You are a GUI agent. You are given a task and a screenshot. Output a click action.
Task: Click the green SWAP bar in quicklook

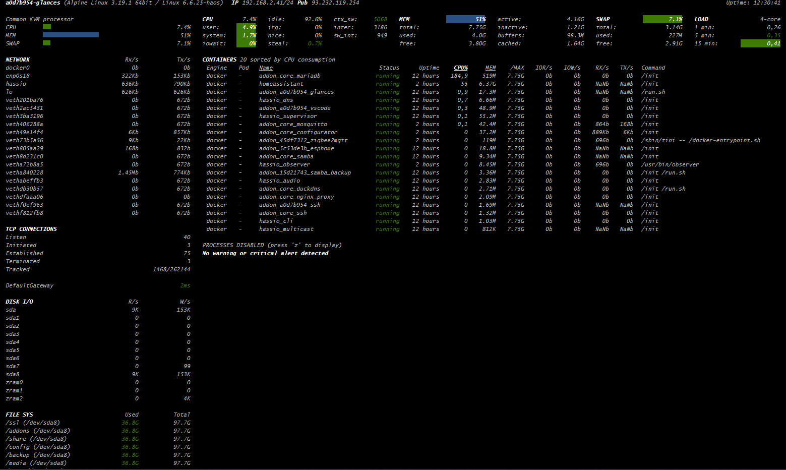point(47,43)
